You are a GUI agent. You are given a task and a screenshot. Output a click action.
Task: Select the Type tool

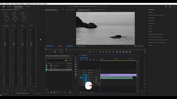pyautogui.click(x=76, y=76)
